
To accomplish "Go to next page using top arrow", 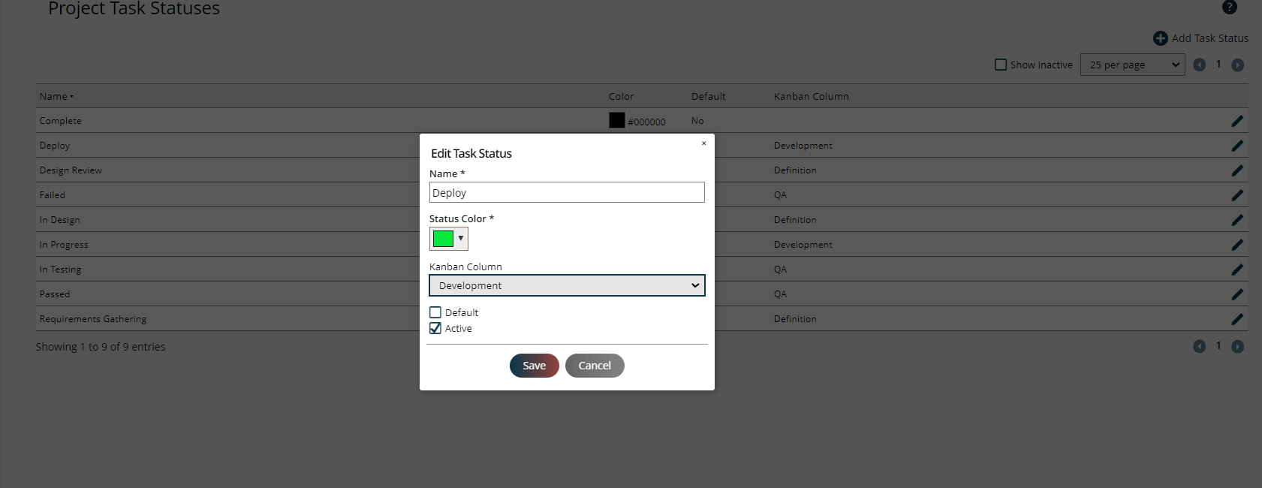I will click(1237, 65).
